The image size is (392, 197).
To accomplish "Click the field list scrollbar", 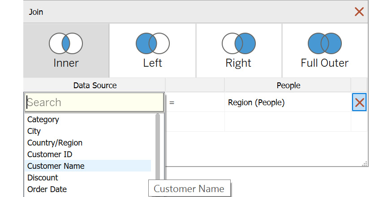I will 158,147.
